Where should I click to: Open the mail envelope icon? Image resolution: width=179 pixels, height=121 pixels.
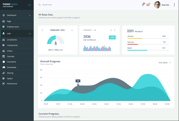pyautogui.click(x=148, y=5)
